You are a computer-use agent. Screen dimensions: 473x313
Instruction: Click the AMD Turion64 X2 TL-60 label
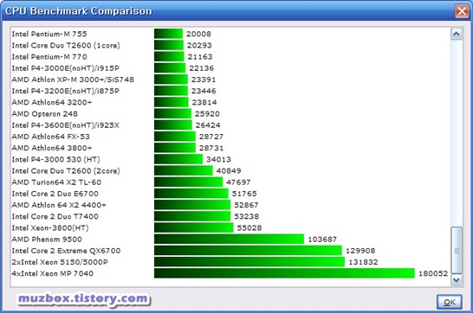click(56, 182)
